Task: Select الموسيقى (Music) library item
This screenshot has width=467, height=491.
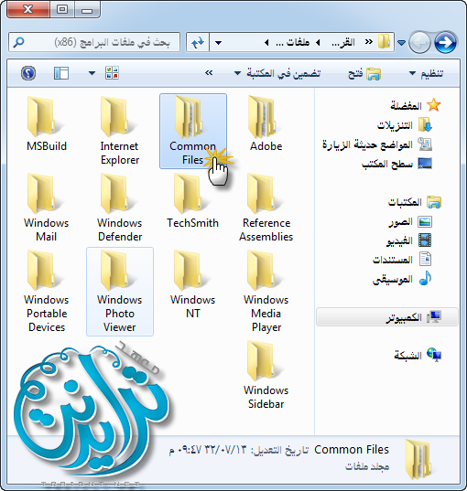Action: coord(402,279)
